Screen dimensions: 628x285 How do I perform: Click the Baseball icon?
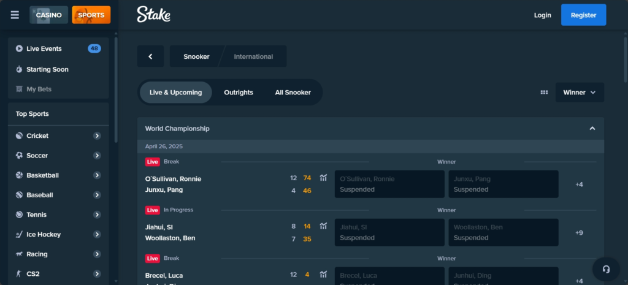pyautogui.click(x=19, y=195)
